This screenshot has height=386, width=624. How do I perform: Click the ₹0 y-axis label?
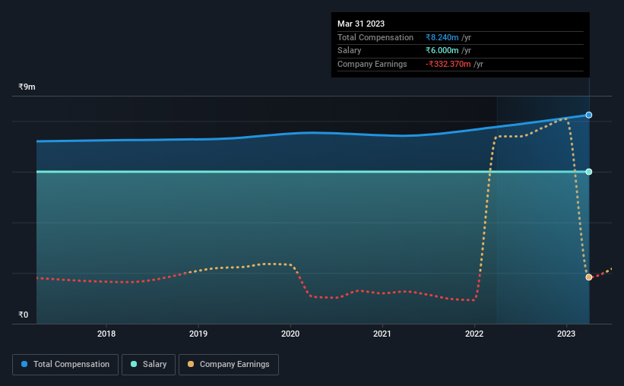point(23,315)
